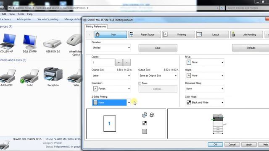Open the Orientation dropdown showing Portrait
This screenshot has width=269, height=151.
[111, 89]
